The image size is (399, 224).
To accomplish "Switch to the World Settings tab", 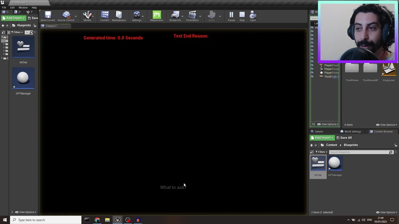I will click(x=352, y=132).
